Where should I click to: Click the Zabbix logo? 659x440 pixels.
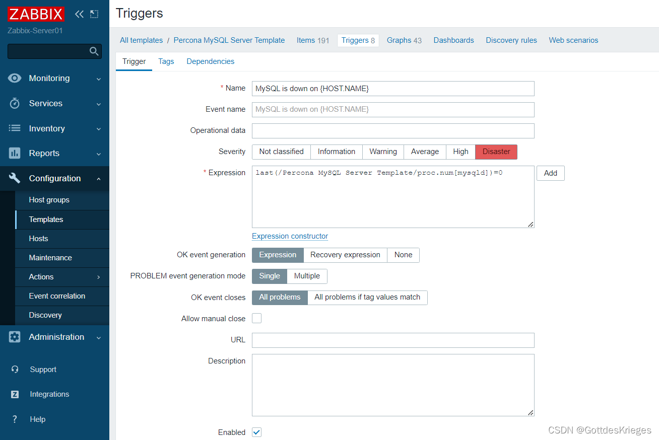coord(36,14)
